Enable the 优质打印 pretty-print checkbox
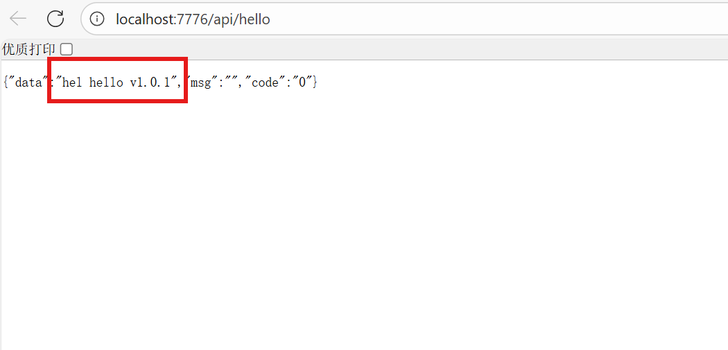Viewport: 728px width, 350px height. coord(66,49)
